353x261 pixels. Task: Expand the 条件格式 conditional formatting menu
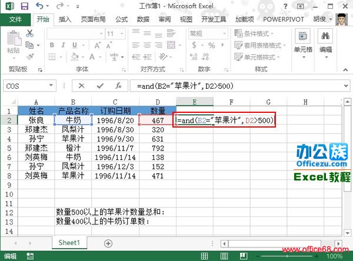[254, 34]
